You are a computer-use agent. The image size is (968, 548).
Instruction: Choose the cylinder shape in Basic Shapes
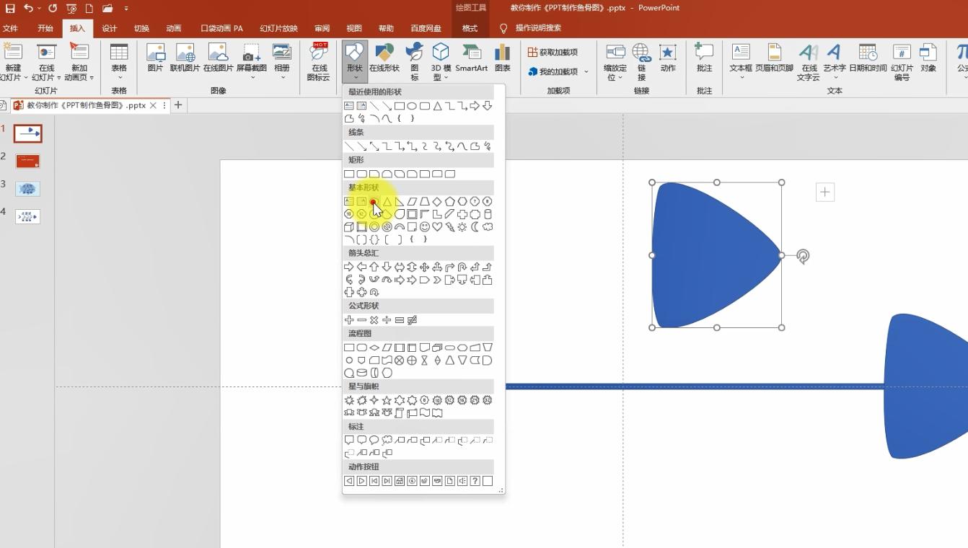tap(488, 214)
